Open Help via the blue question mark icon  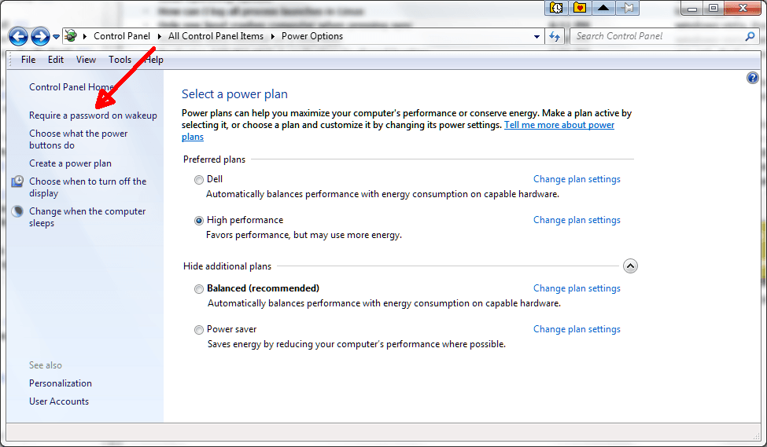coord(753,78)
